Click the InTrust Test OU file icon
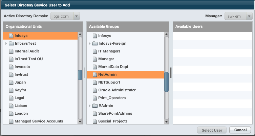The height and width of the screenshot is (136, 255). click(11, 59)
